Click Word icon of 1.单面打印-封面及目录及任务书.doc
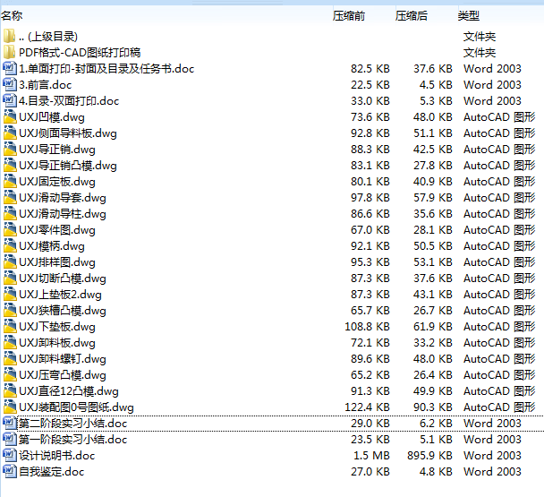This screenshot has width=544, height=497. click(x=9, y=68)
